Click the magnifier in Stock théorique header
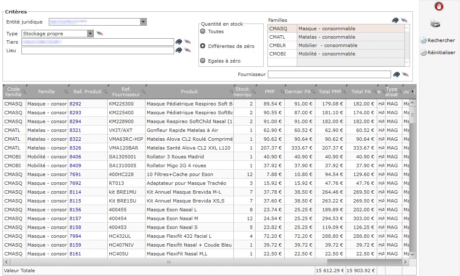 click(254, 92)
